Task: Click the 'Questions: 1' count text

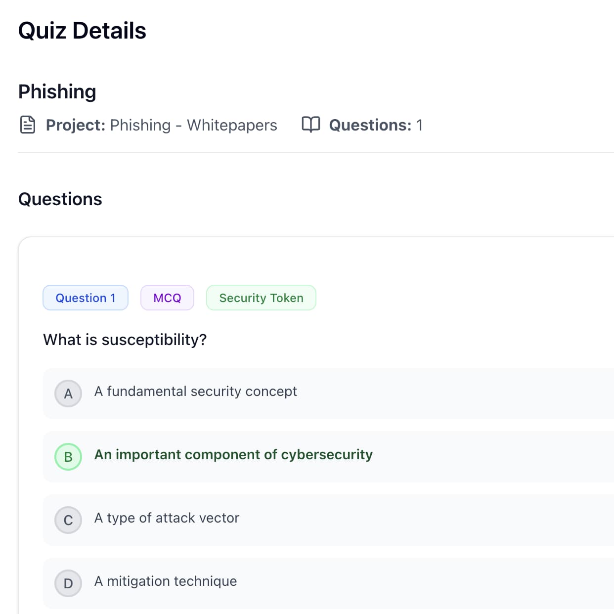Action: point(376,126)
